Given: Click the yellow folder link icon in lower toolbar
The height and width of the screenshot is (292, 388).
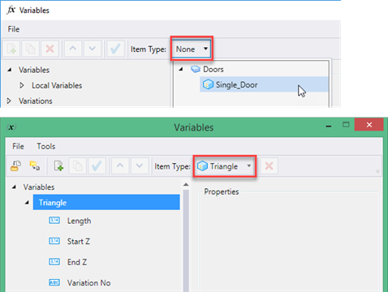Looking at the screenshot, I should pos(35,165).
